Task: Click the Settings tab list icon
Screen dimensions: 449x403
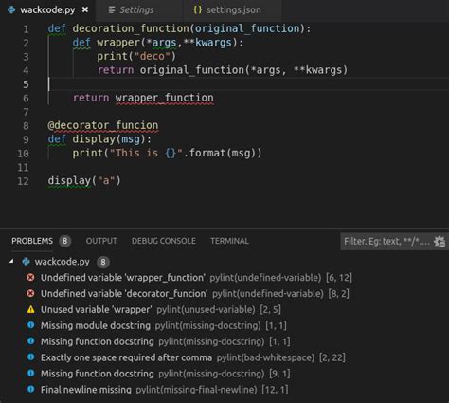Action: pos(112,10)
